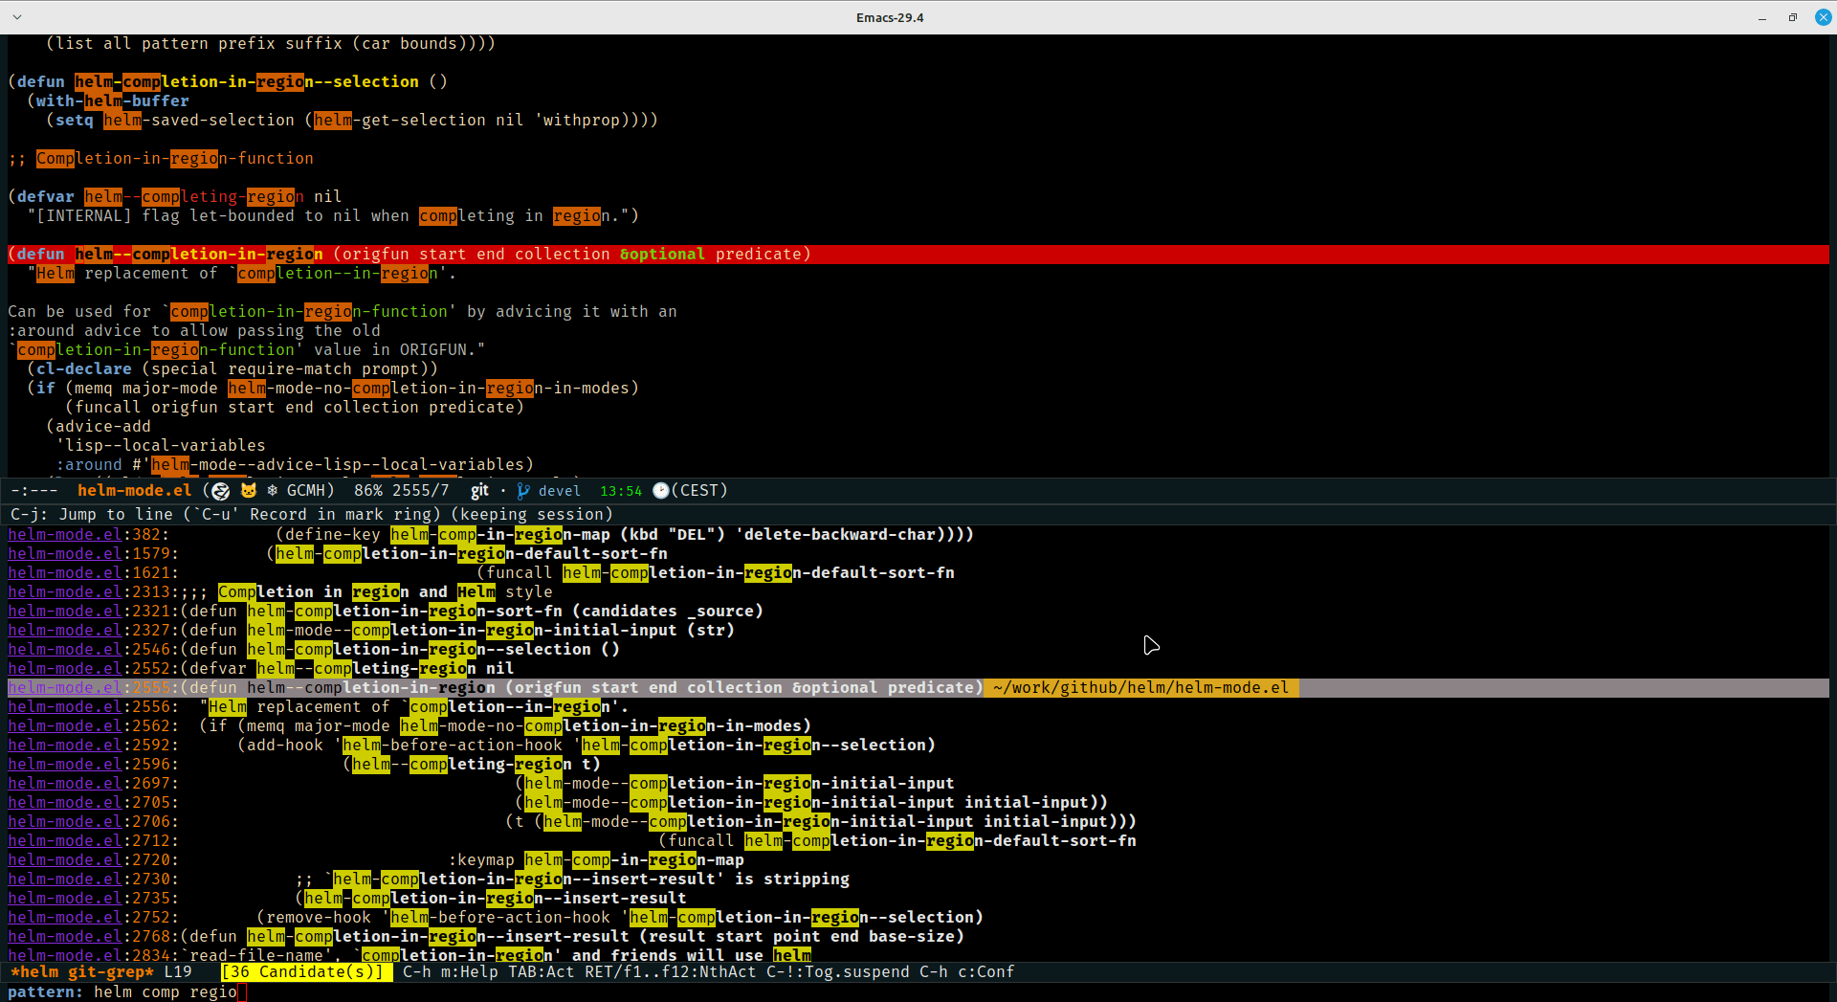1837x1002 pixels.
Task: Select the helm-mode.el buffer name in mode line
Action: 134,490
